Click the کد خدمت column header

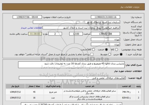point(126,86)
